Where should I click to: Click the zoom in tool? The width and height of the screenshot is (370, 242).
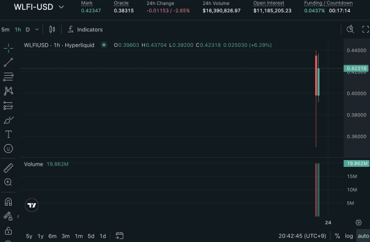(8, 182)
